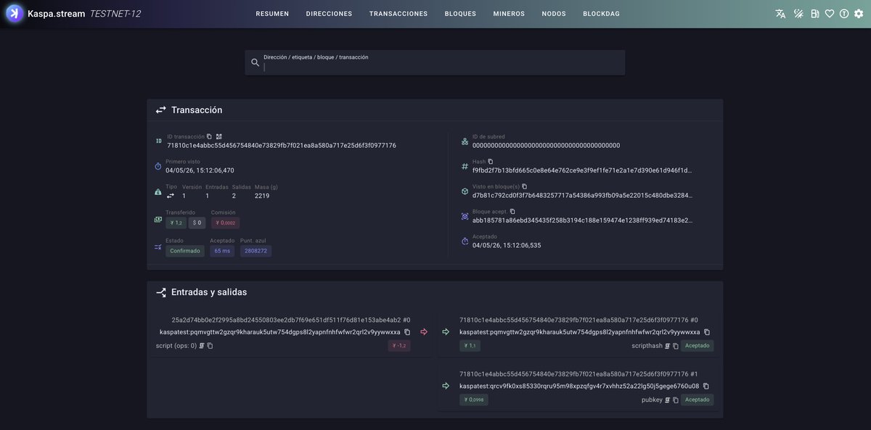Click Aceptado badge on scripthash output

click(x=698, y=346)
